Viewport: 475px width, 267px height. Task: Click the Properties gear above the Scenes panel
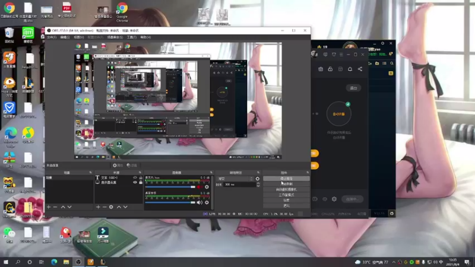118,166
